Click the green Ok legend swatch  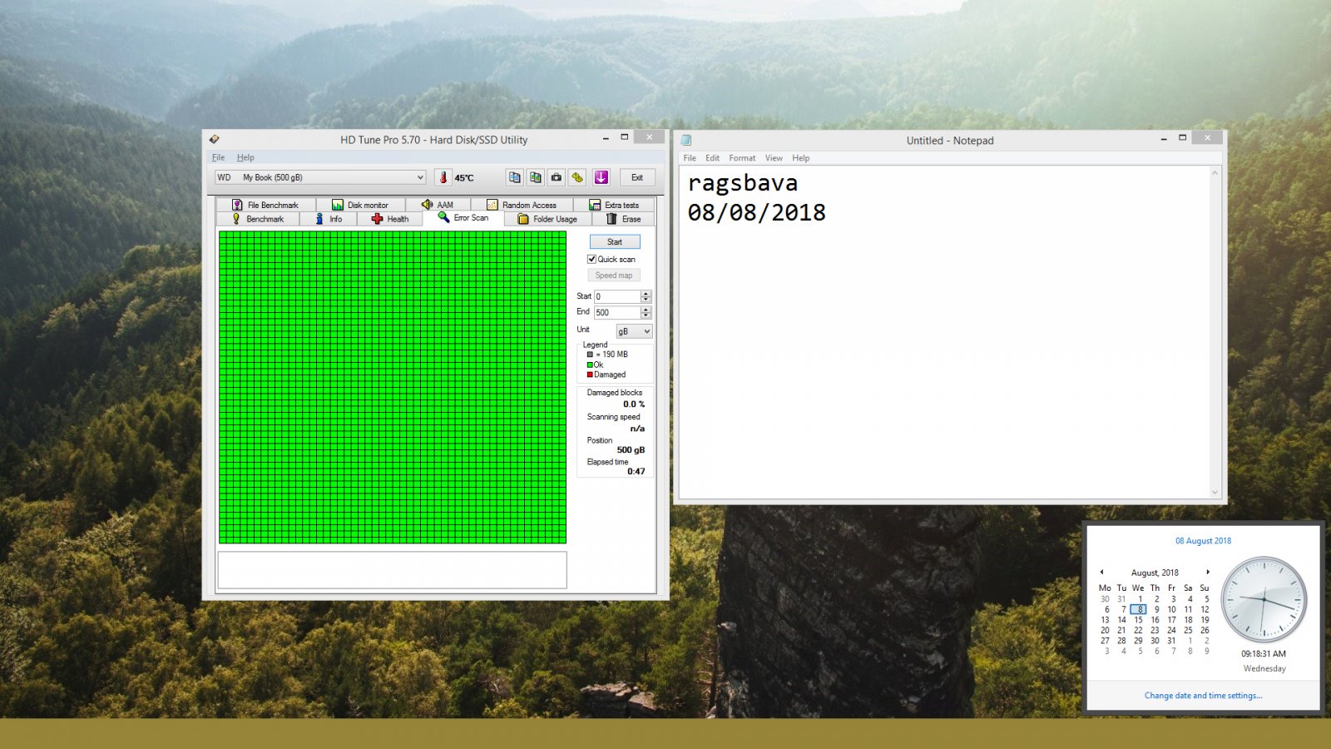[590, 365]
